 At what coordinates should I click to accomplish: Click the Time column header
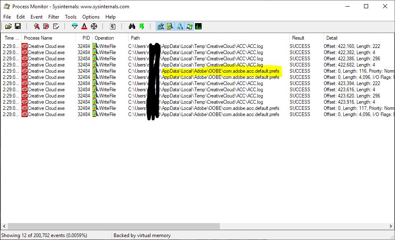11,38
